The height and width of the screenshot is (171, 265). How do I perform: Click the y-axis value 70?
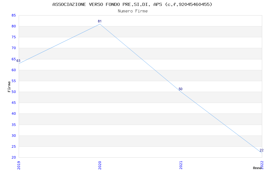tap(14, 48)
